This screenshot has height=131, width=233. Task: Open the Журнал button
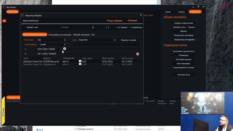183,31
